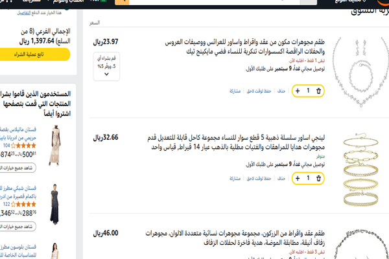Click the silver necklace set product image
Viewport: 389px width, 259px height.
360,73
